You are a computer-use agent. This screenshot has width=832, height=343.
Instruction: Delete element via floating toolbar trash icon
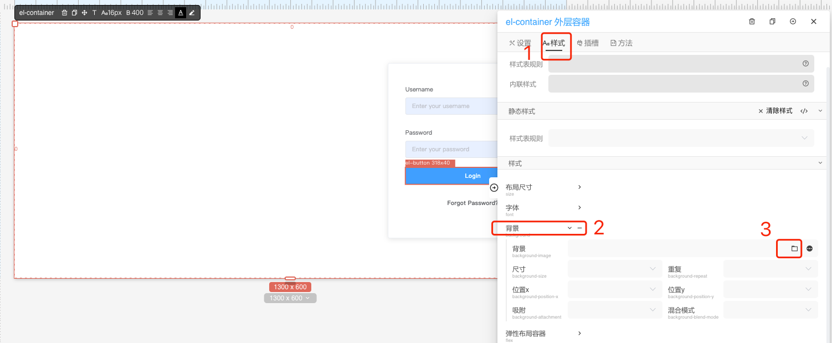(64, 13)
